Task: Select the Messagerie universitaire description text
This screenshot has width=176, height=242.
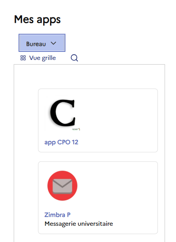Action: tap(79, 223)
